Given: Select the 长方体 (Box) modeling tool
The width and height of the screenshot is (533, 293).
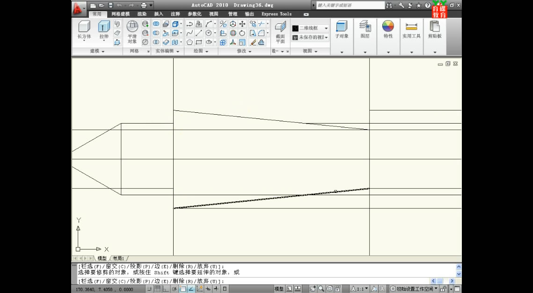Looking at the screenshot, I should click(84, 31).
